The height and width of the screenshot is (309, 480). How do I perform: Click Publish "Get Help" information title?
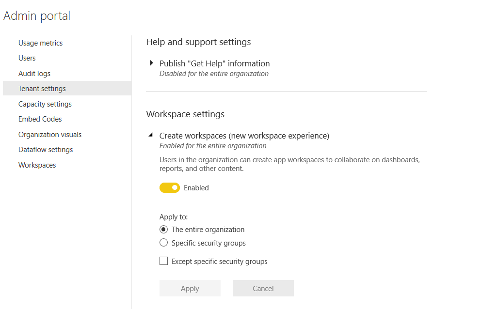[215, 63]
